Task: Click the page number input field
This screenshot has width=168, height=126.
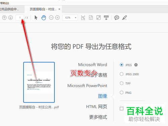Action: point(20,17)
